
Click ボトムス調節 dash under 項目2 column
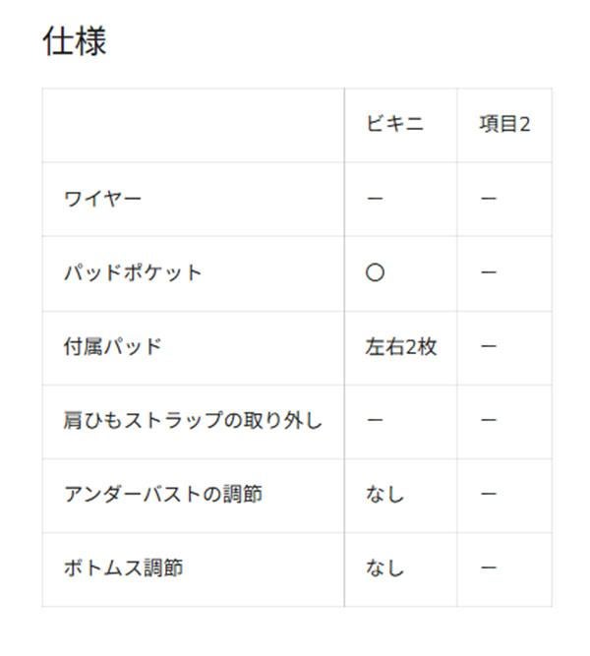point(489,568)
